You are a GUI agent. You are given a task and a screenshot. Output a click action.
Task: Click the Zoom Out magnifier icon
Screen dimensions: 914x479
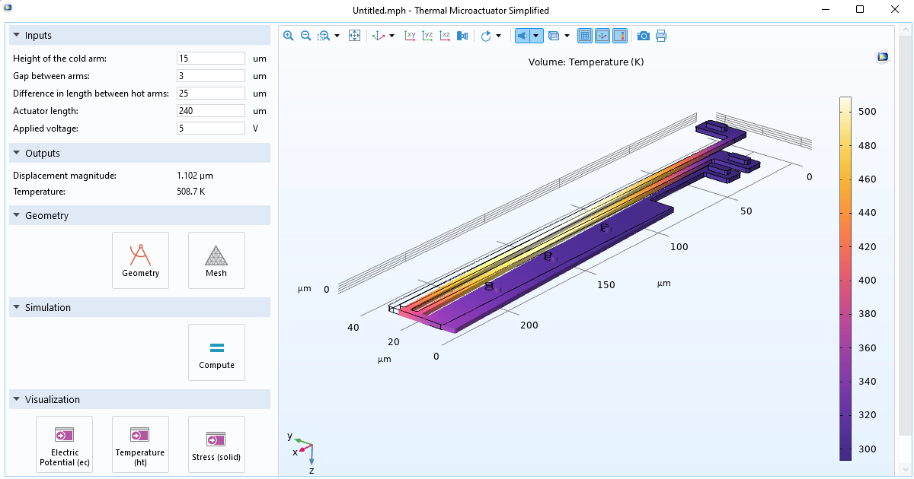305,36
